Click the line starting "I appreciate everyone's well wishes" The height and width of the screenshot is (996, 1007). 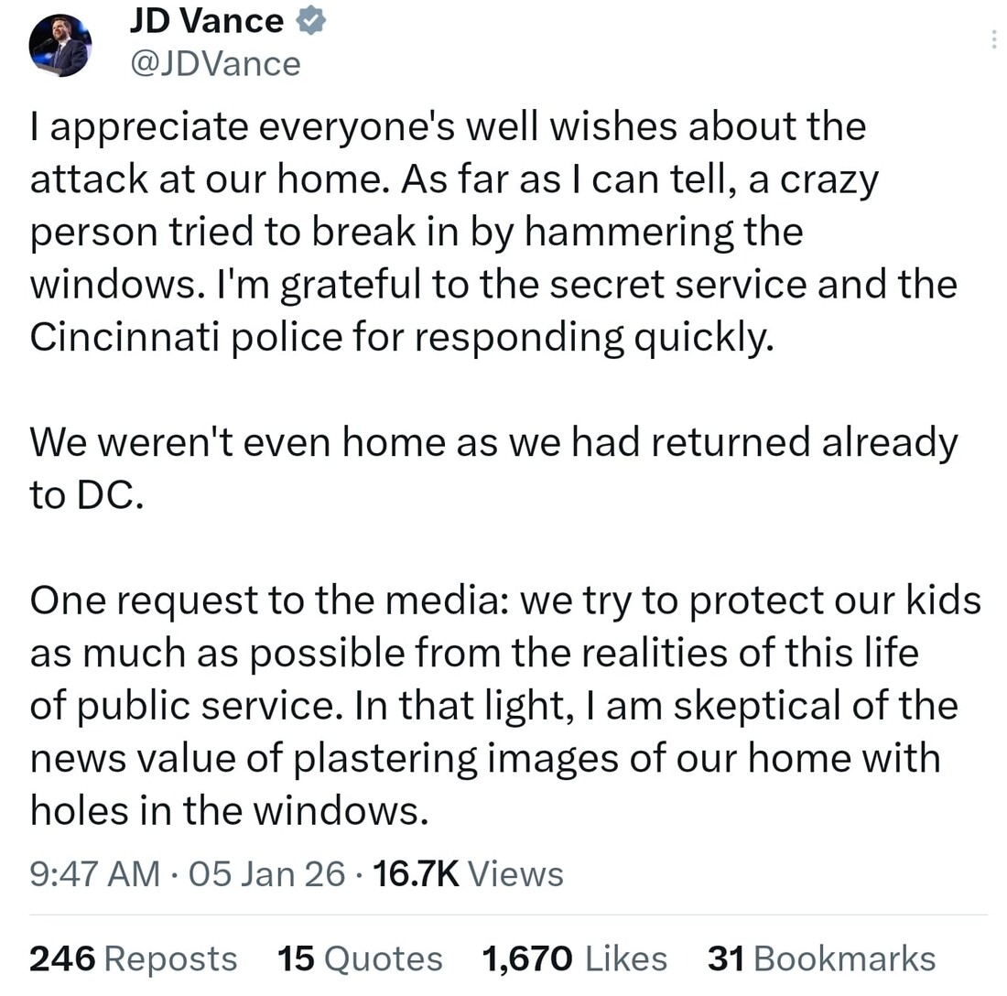pos(448,126)
